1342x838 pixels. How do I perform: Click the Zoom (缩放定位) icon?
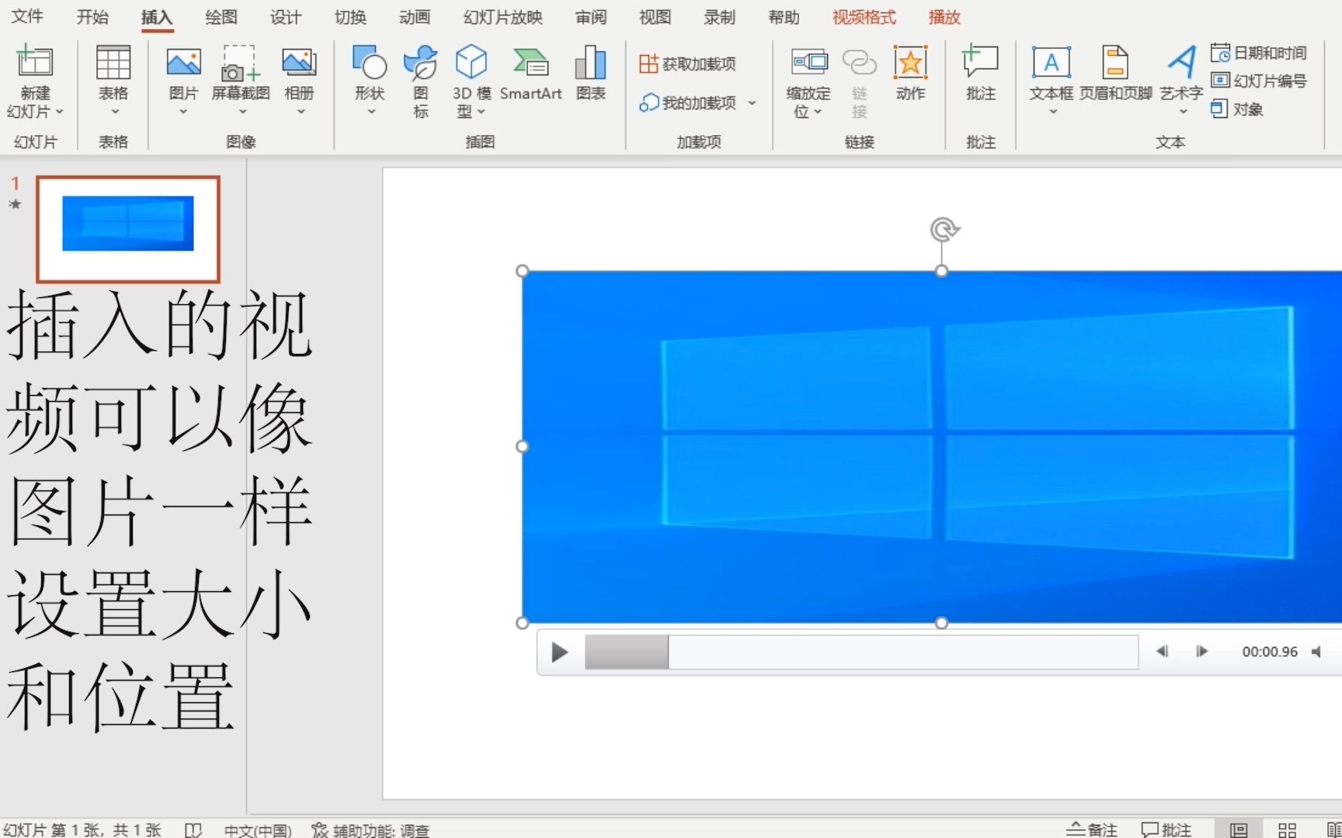tap(809, 63)
